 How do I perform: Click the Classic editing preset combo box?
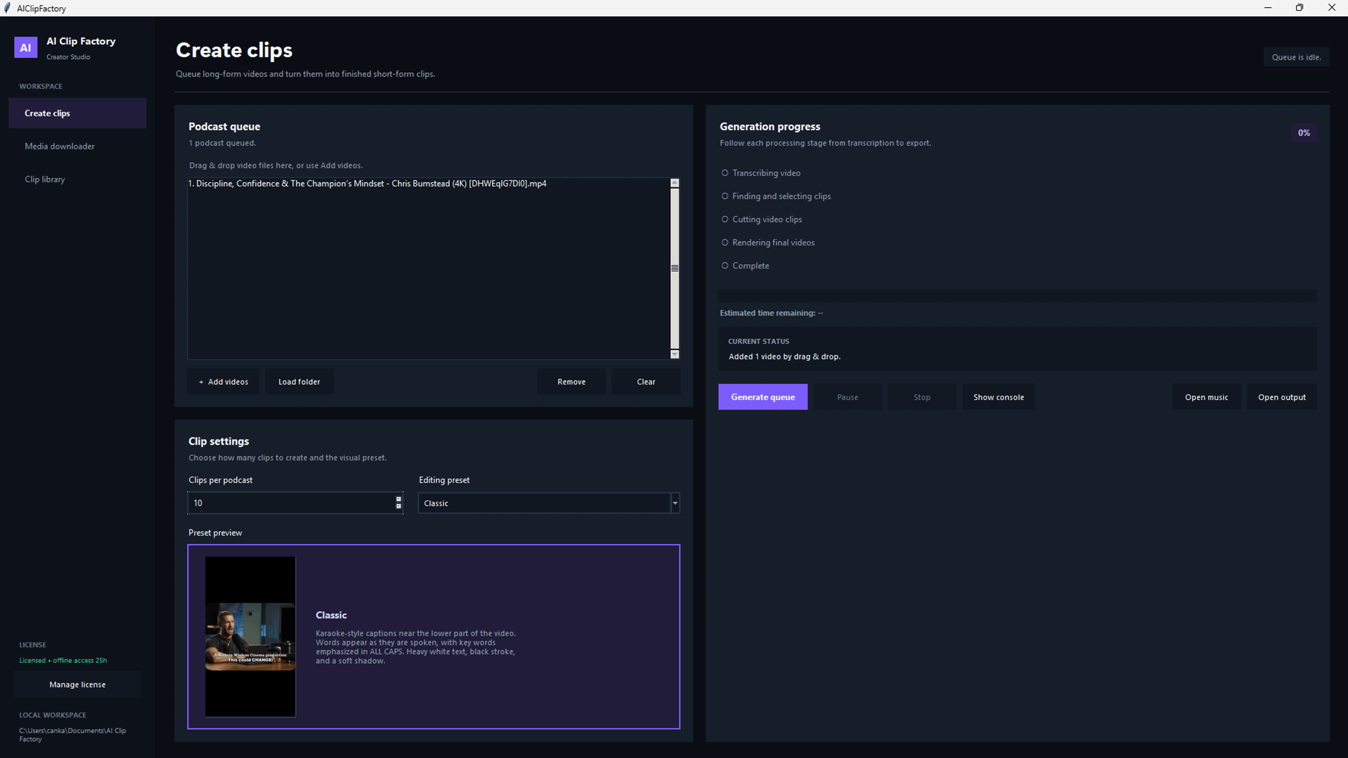click(x=549, y=503)
